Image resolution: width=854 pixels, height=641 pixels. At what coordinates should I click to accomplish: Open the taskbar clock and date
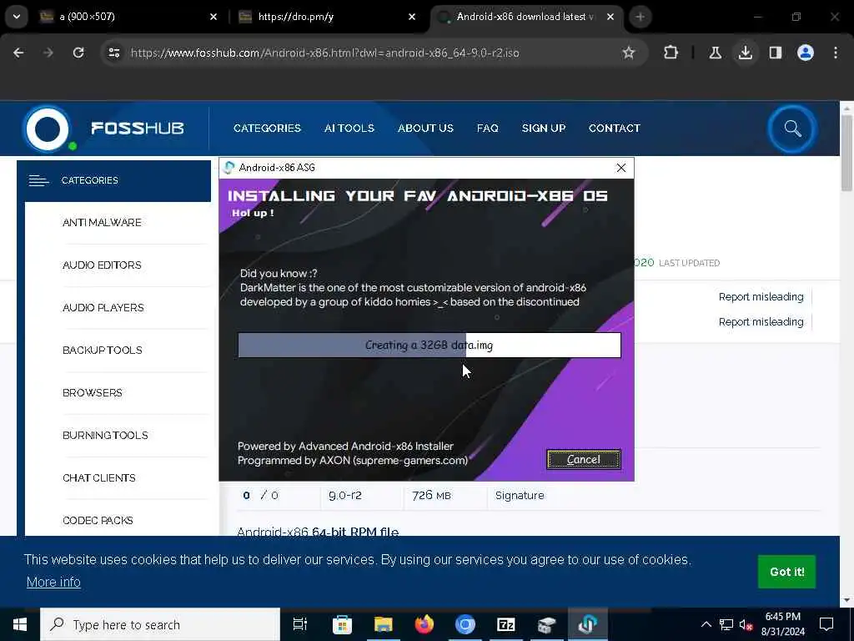click(x=783, y=624)
